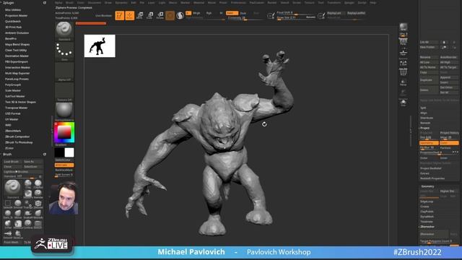The height and width of the screenshot is (260, 462).
Task: Open the Dots stroke type selector
Action: [64, 51]
